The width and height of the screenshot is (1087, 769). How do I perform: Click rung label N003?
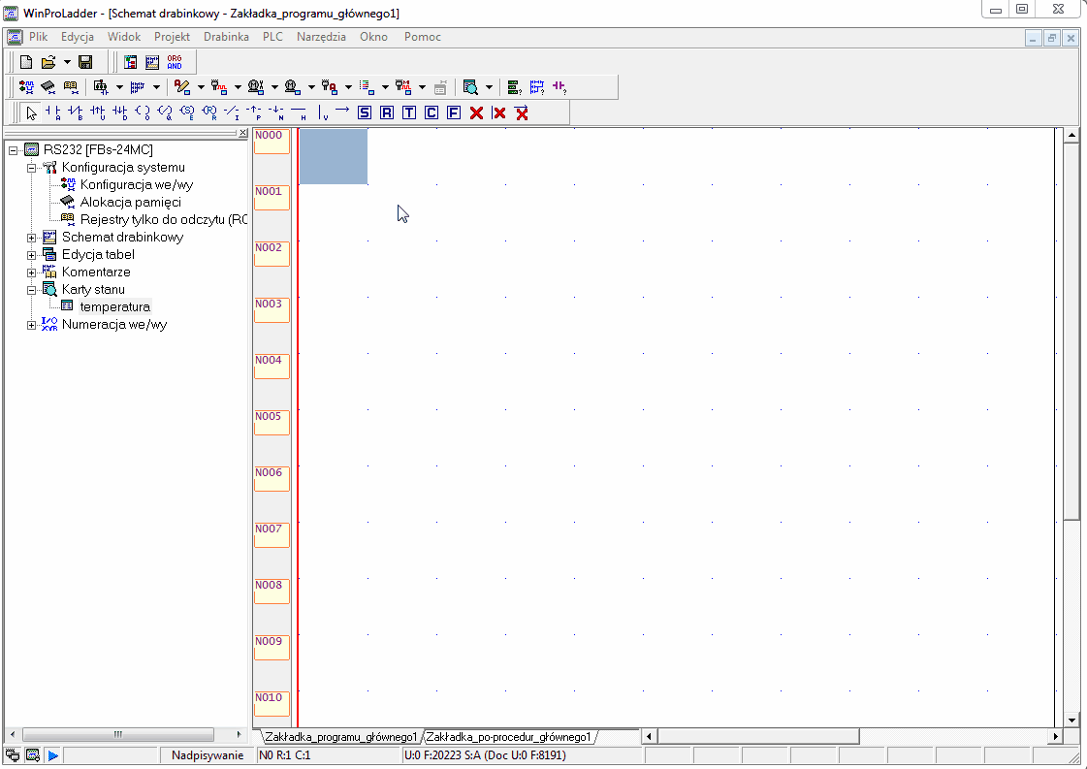click(x=272, y=310)
